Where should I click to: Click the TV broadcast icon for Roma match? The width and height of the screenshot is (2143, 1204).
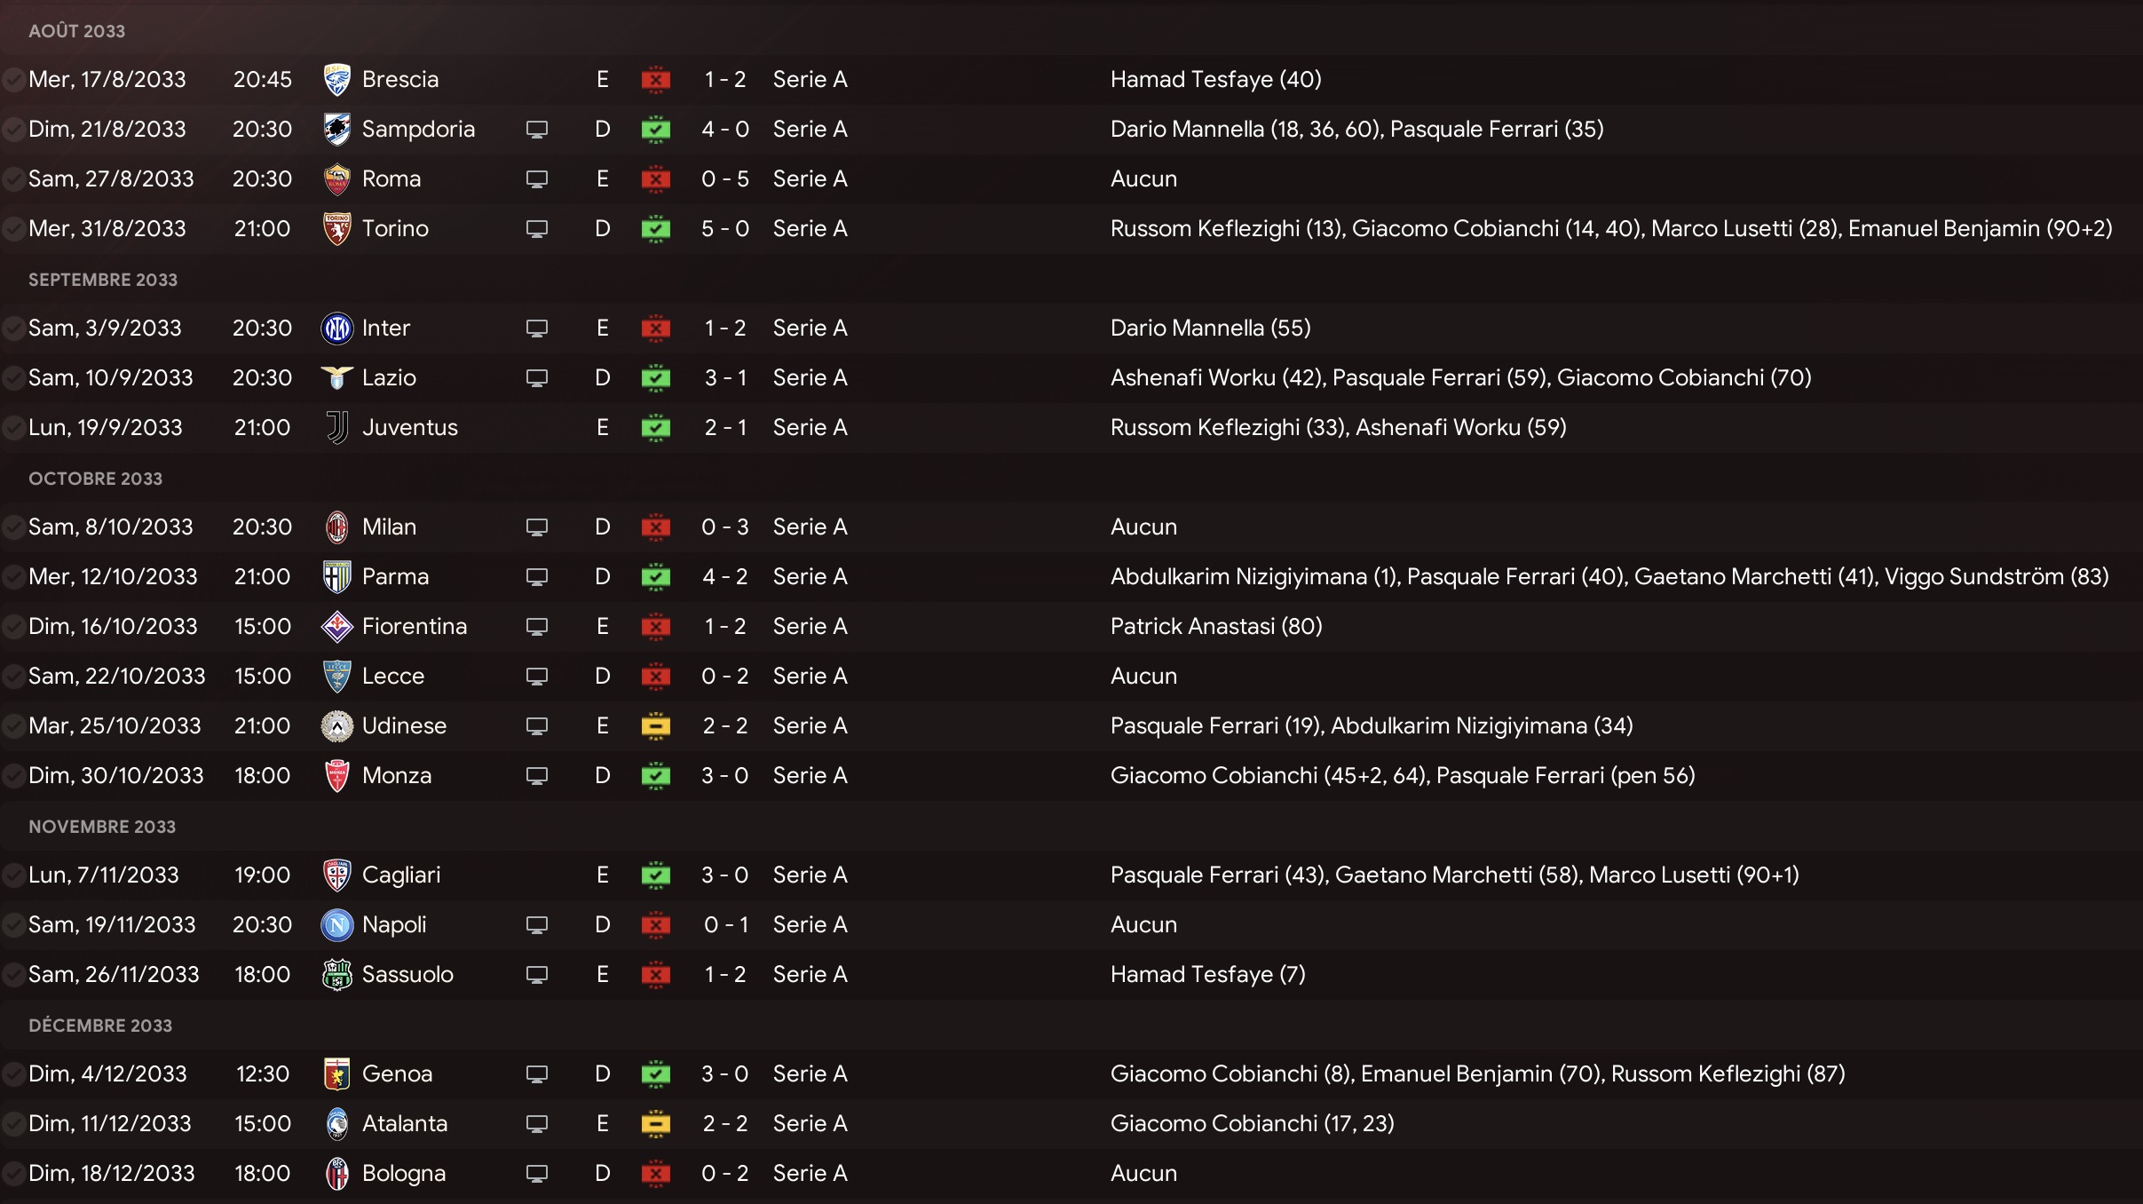(x=536, y=179)
